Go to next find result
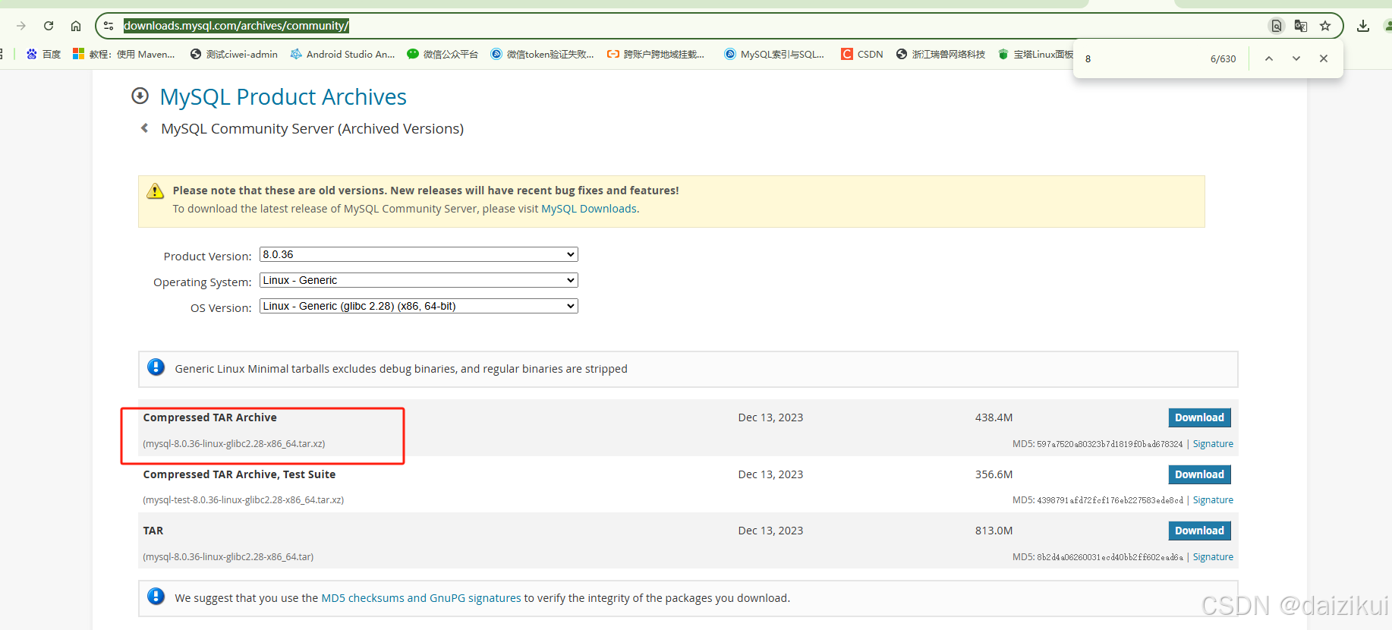Viewport: 1392px width, 630px height. pyautogui.click(x=1296, y=58)
